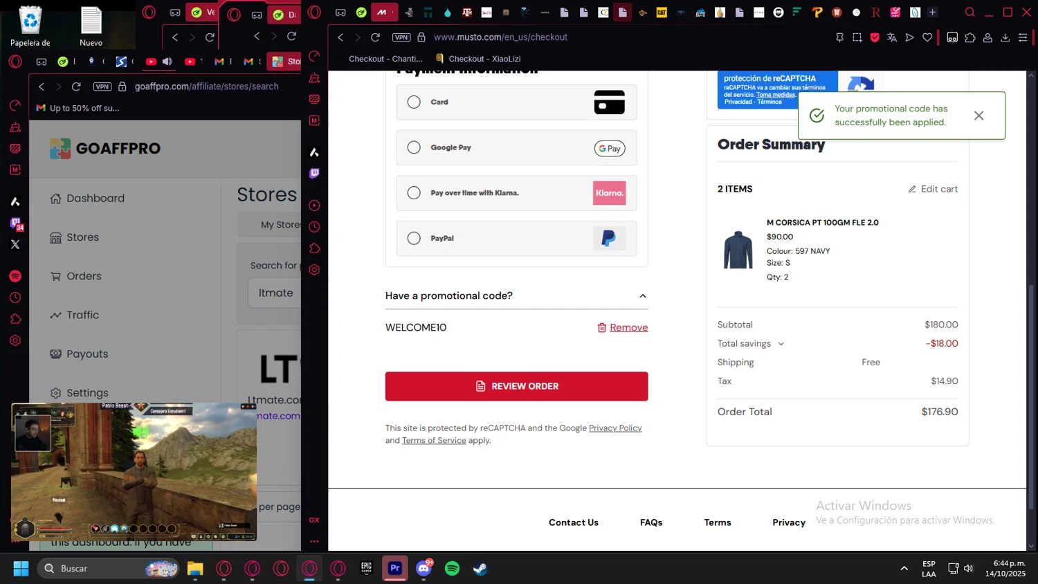1038x584 pixels.
Task: Open Spotify from the Windows taskbar
Action: point(452,569)
